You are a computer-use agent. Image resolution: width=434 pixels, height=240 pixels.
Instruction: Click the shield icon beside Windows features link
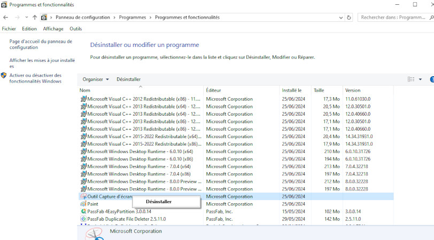(4, 75)
